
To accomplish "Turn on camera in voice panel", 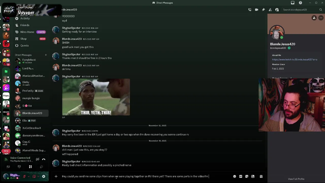I will (8, 167).
